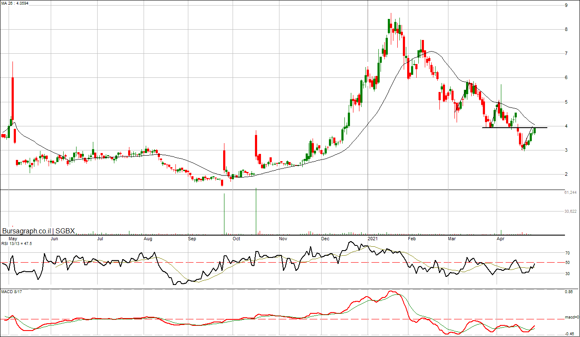Click the "May" month label

click(x=13, y=238)
